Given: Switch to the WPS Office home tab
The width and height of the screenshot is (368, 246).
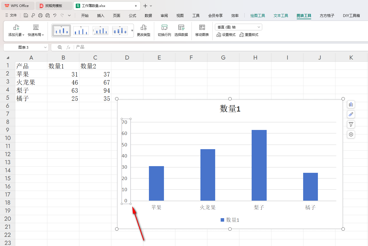Looking at the screenshot, I should (x=17, y=6).
